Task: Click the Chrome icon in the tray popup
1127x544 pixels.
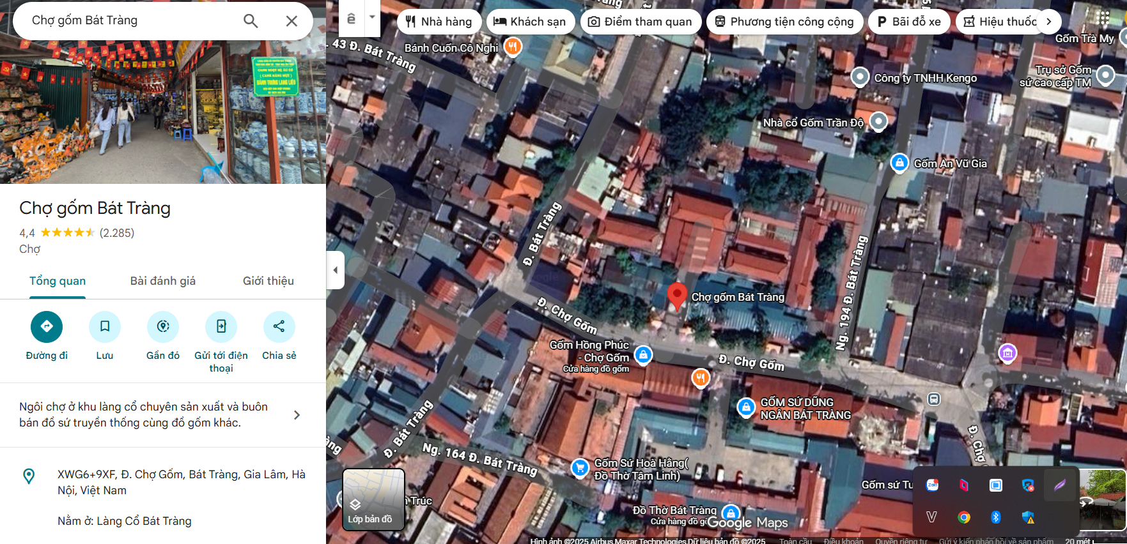Action: point(964,517)
